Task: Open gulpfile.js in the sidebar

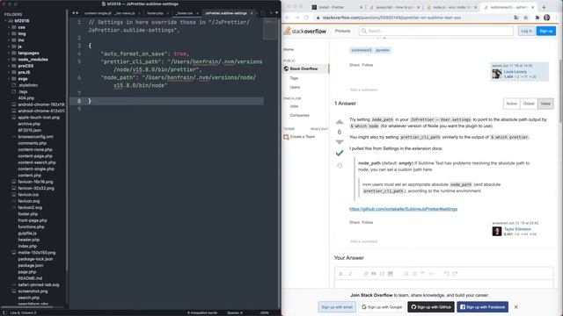Action: point(27,233)
